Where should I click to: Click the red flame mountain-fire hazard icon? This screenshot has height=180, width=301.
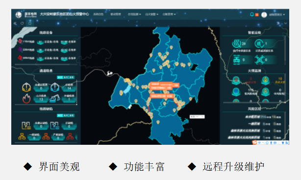click(x=26, y=98)
